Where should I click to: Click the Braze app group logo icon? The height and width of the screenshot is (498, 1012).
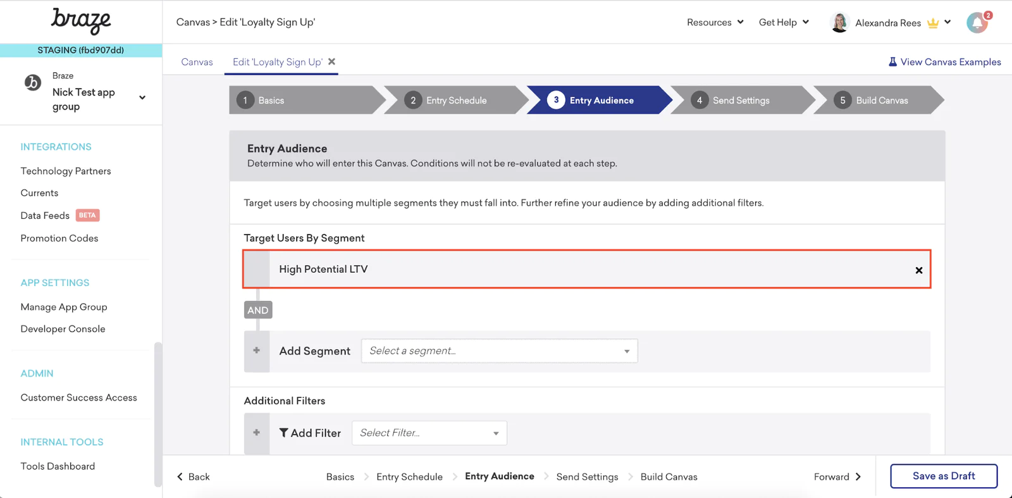point(33,82)
